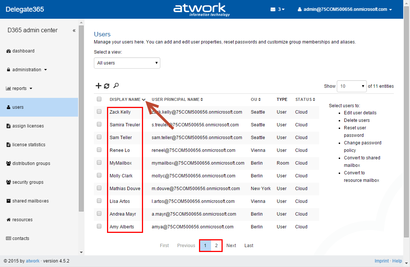This screenshot has width=410, height=267.
Task: Click the Next pagination link
Action: tap(231, 246)
